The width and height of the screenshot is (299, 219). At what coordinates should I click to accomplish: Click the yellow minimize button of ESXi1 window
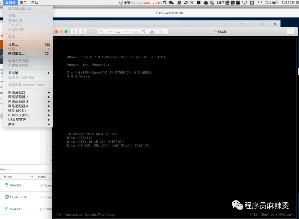61,32
